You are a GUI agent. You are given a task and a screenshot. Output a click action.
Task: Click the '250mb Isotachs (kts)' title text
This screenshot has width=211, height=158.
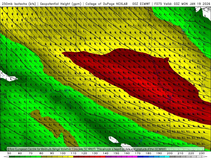click(19, 4)
